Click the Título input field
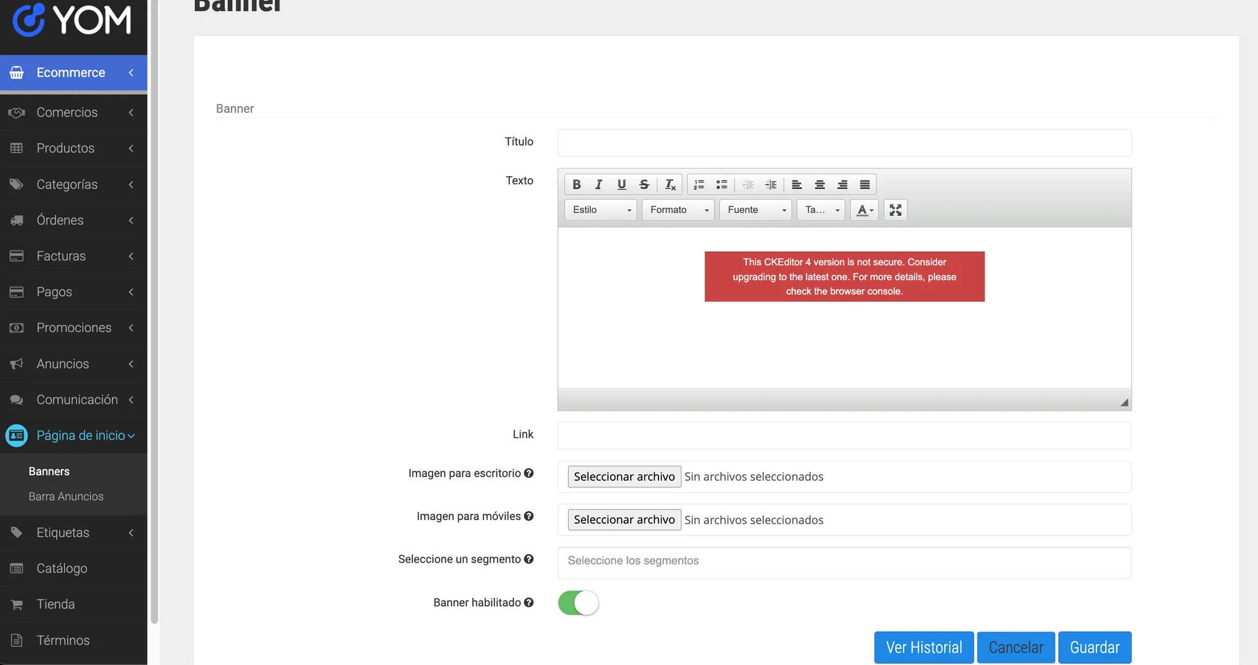Image resolution: width=1258 pixels, height=665 pixels. 844,143
